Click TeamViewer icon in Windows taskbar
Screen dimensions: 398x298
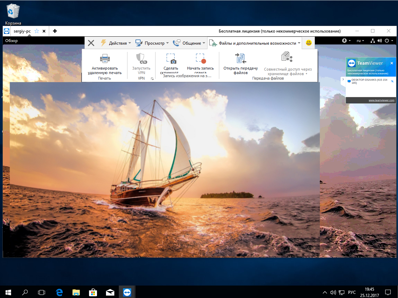point(127,292)
